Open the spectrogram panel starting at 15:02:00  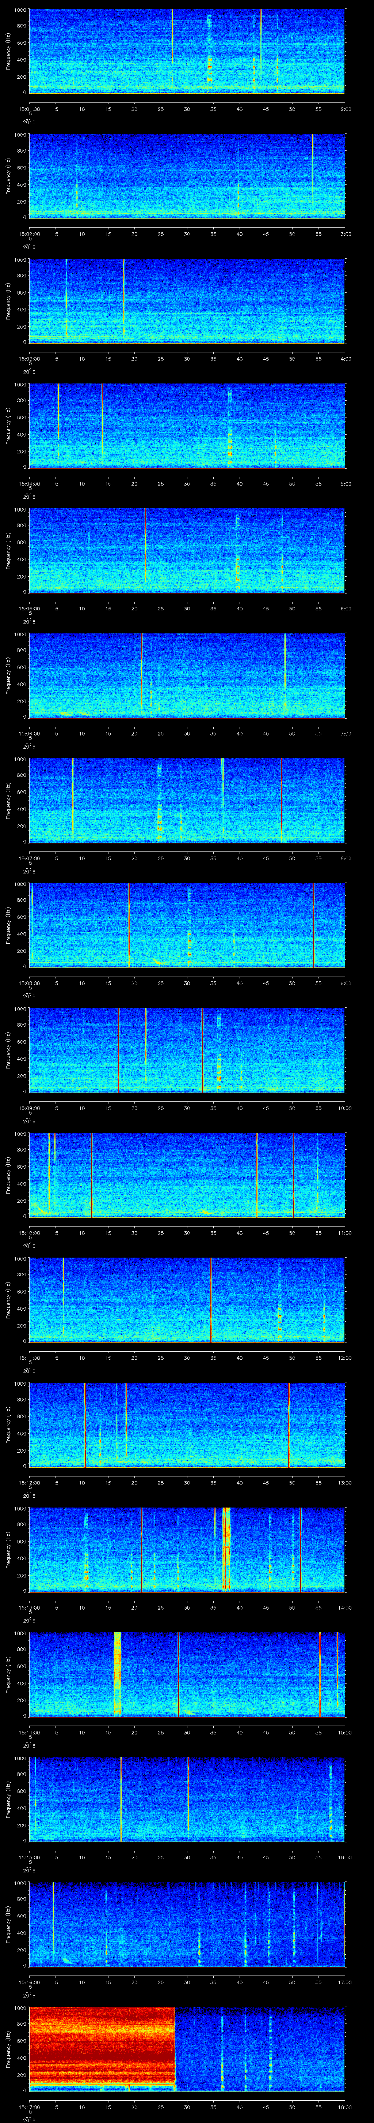[187, 176]
